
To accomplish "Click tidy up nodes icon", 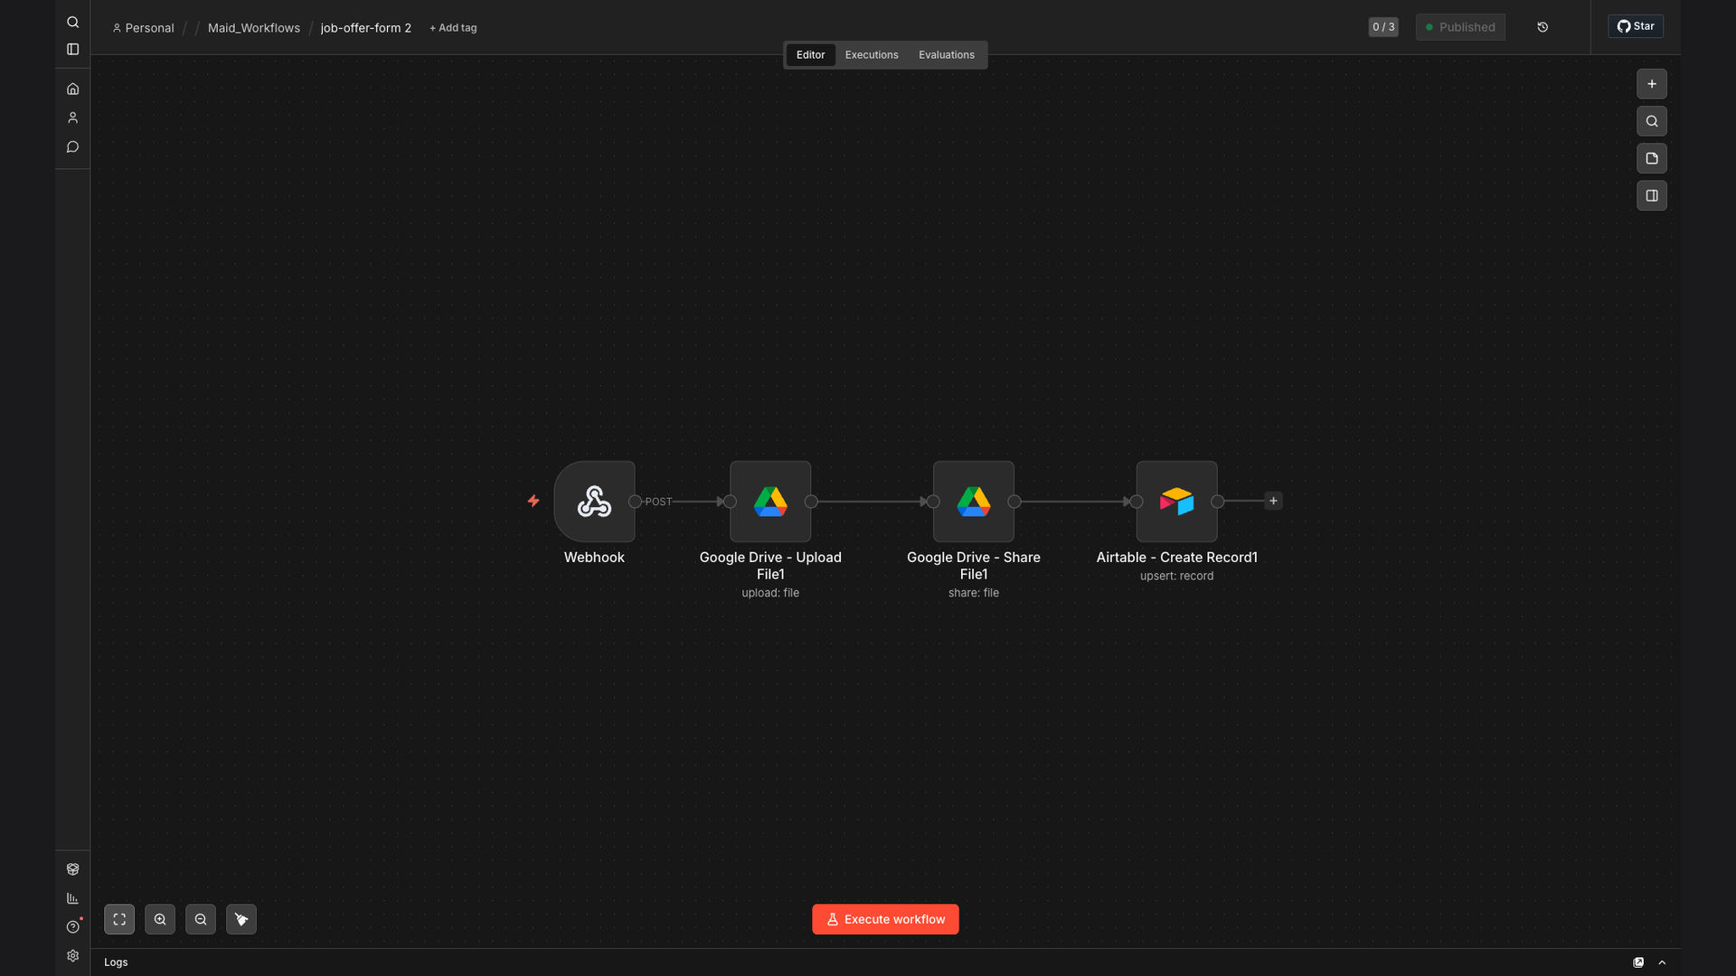I will pos(241,919).
